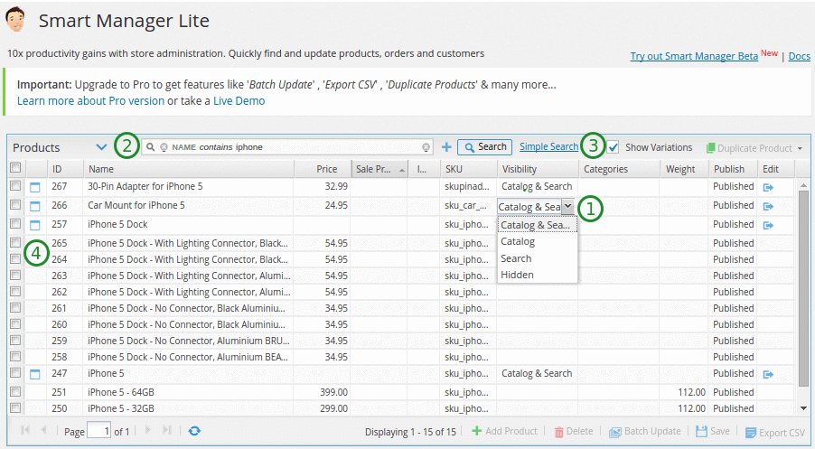Click the plus icon to add search condition
815x449 pixels.
tap(446, 147)
